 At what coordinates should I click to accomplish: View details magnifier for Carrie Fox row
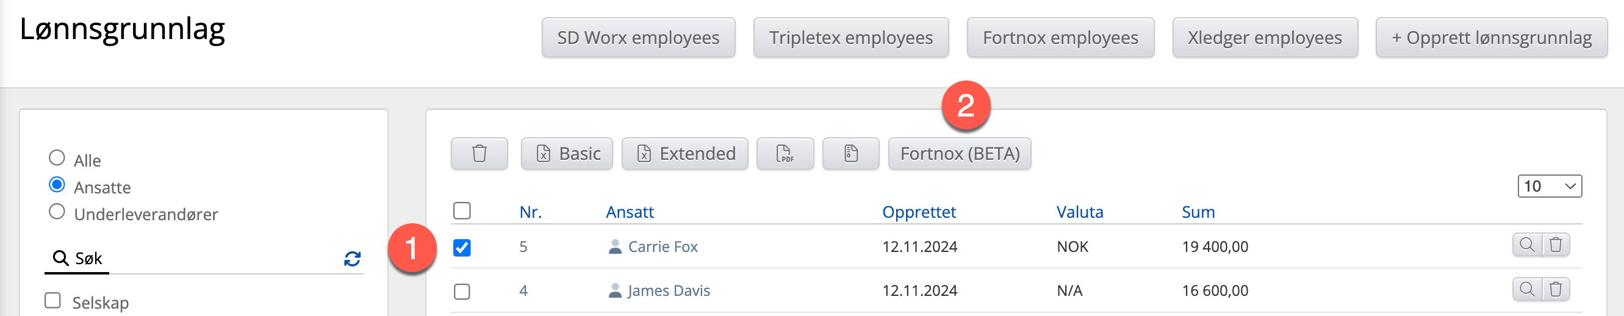coord(1527,245)
